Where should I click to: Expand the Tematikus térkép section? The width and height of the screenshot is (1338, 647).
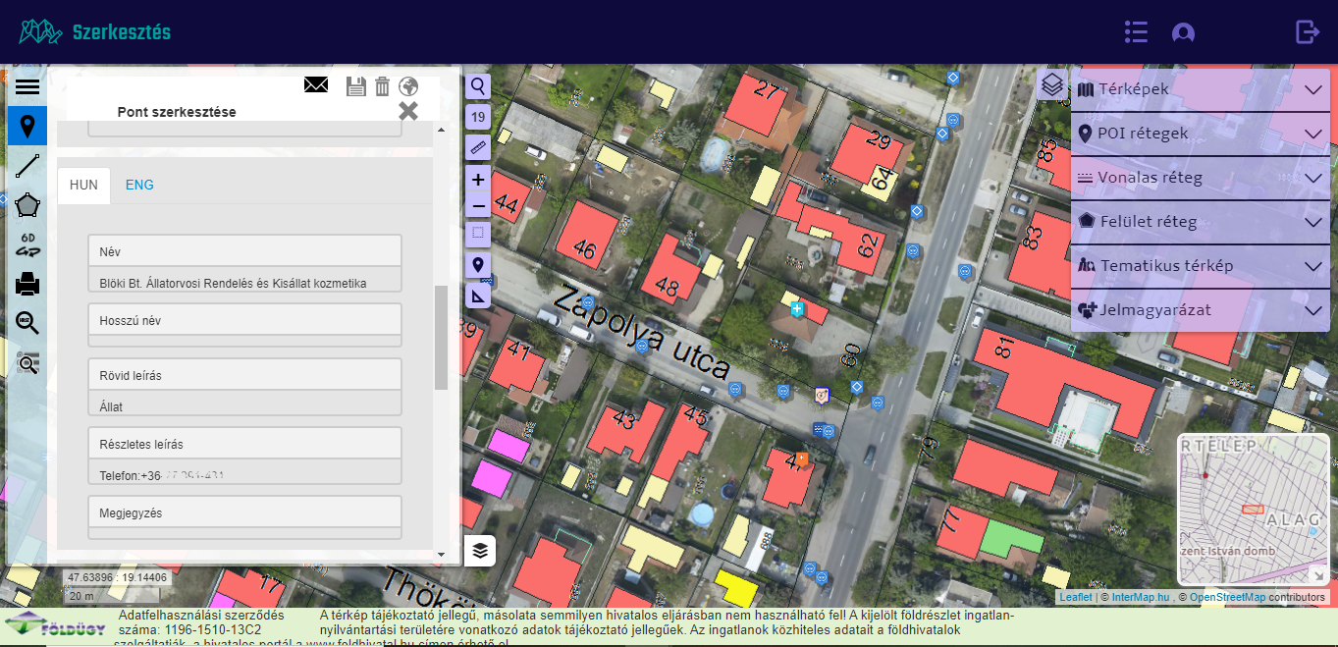(x=1200, y=266)
